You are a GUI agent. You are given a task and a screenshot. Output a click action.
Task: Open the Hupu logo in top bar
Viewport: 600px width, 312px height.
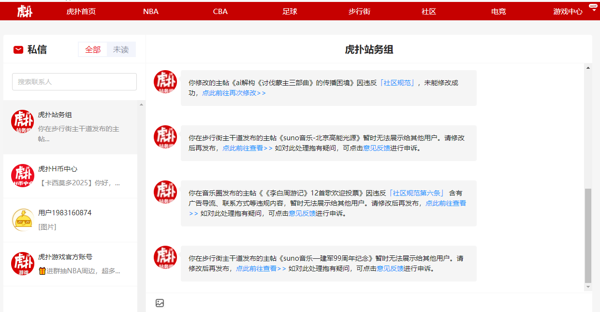(25, 11)
